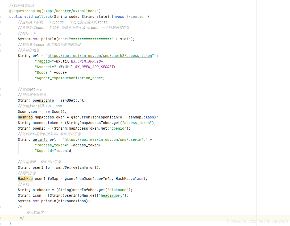Image resolution: width=290 pixels, height=226 pixels.
Task: Click the println(code+"====" + state) statement
Action: (76, 39)
